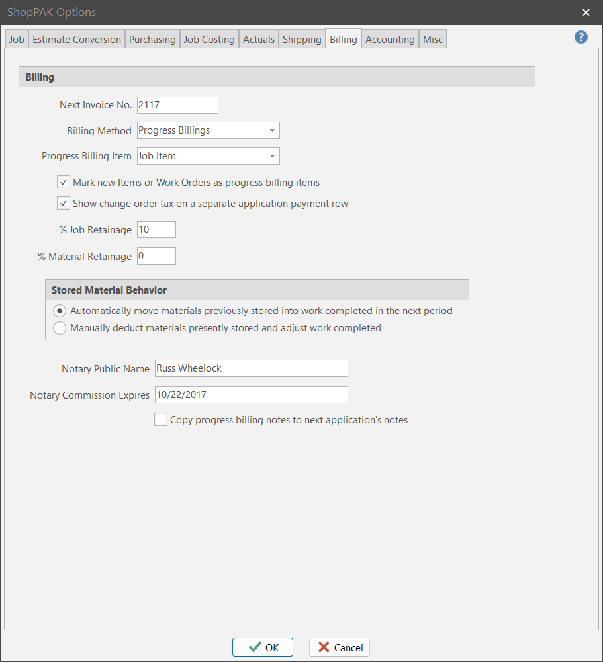Switch to the Job tab
Viewport: 603px width, 662px height.
tap(17, 40)
